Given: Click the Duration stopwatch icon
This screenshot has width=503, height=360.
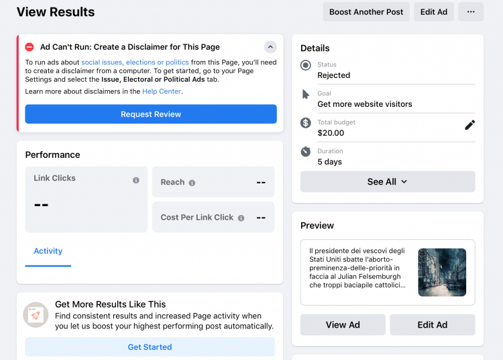Looking at the screenshot, I should [306, 152].
